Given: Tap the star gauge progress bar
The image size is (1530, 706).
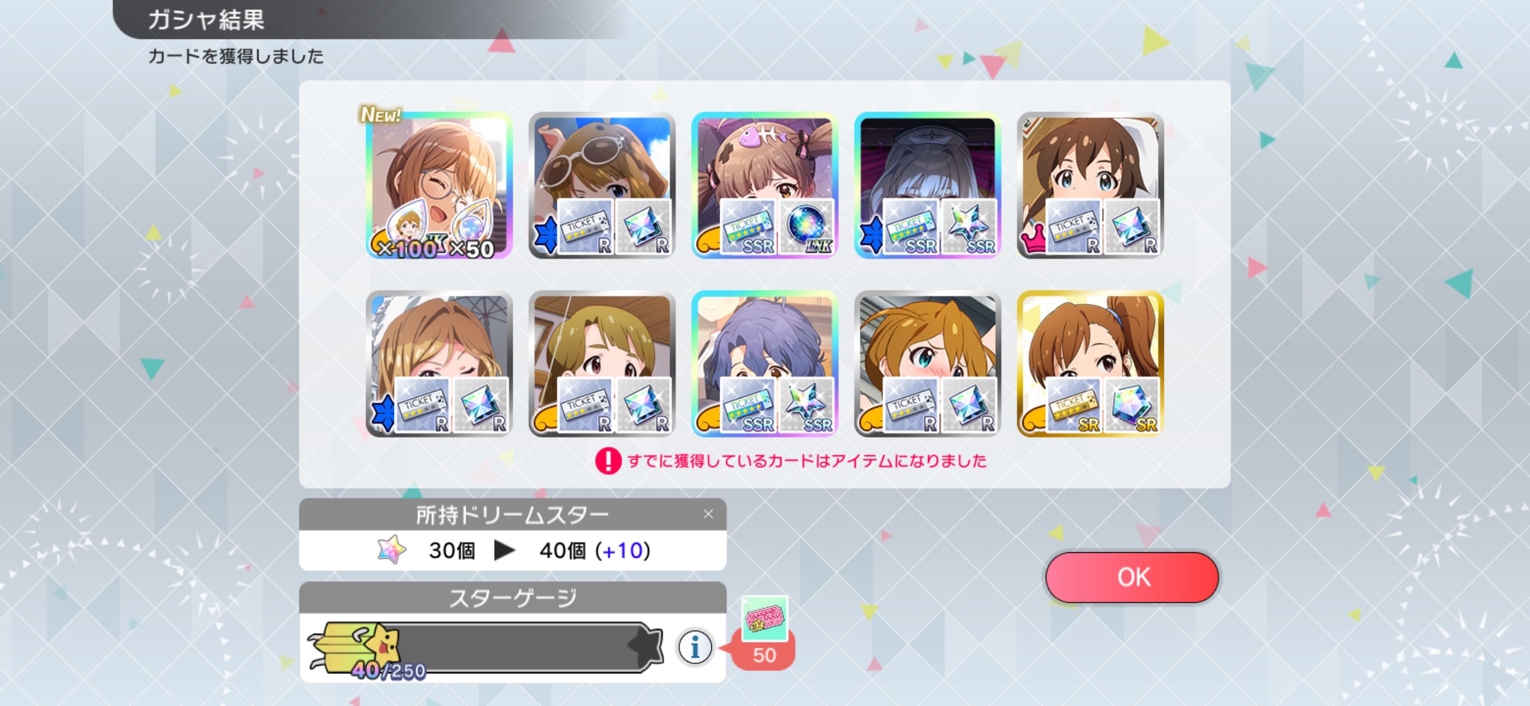Looking at the screenshot, I should tap(485, 646).
